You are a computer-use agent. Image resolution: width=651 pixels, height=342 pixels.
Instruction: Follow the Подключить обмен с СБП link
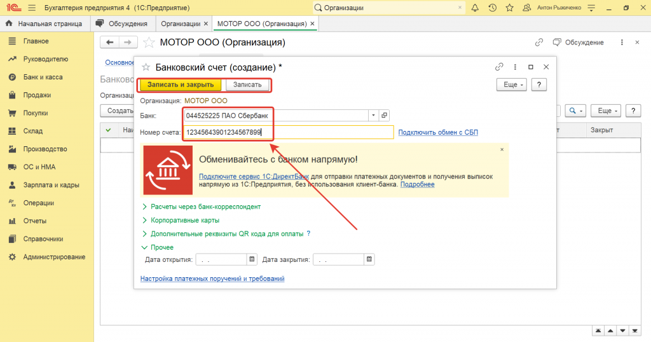[437, 132]
